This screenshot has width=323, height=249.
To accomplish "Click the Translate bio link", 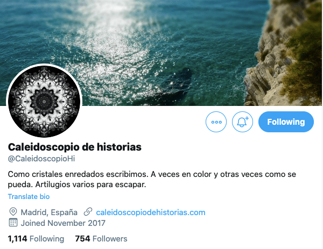I will coord(29,196).
